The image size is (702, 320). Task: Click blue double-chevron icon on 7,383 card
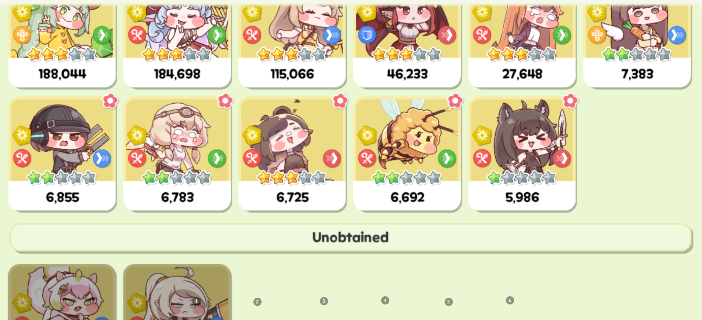click(x=677, y=35)
